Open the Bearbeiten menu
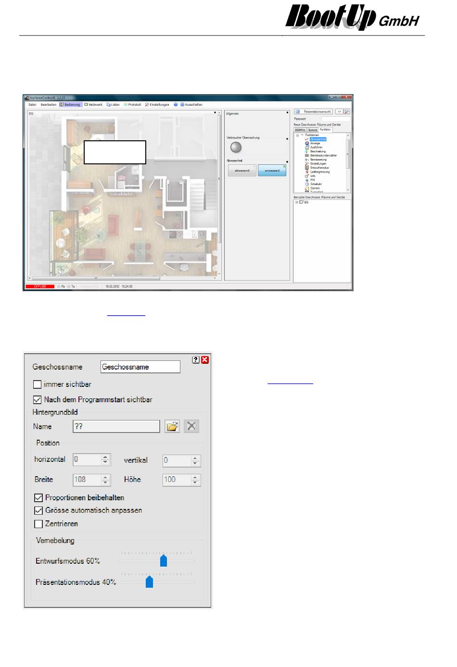Viewport: 457px width, 667px height. [48, 104]
